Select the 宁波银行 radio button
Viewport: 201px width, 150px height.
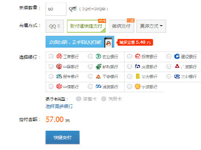(x=130, y=87)
